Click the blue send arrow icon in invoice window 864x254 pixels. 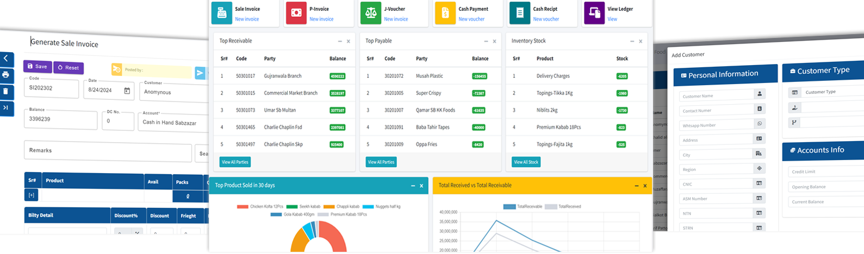(x=200, y=73)
